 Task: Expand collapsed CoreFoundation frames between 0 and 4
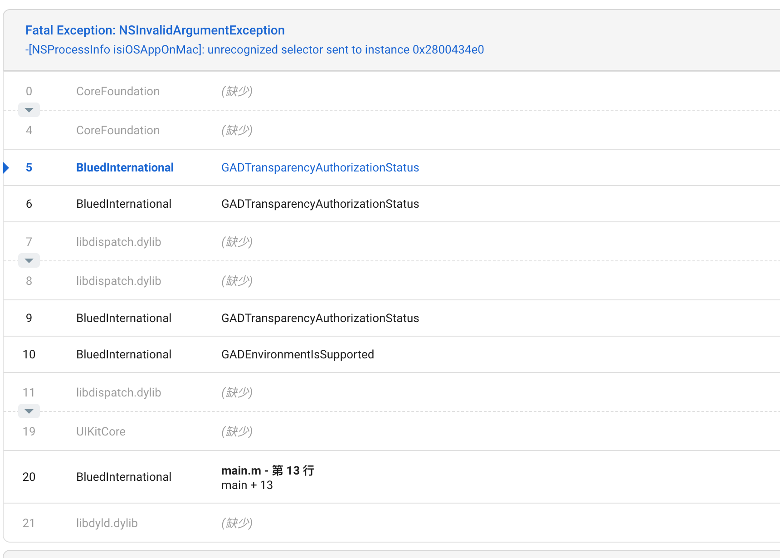[29, 109]
